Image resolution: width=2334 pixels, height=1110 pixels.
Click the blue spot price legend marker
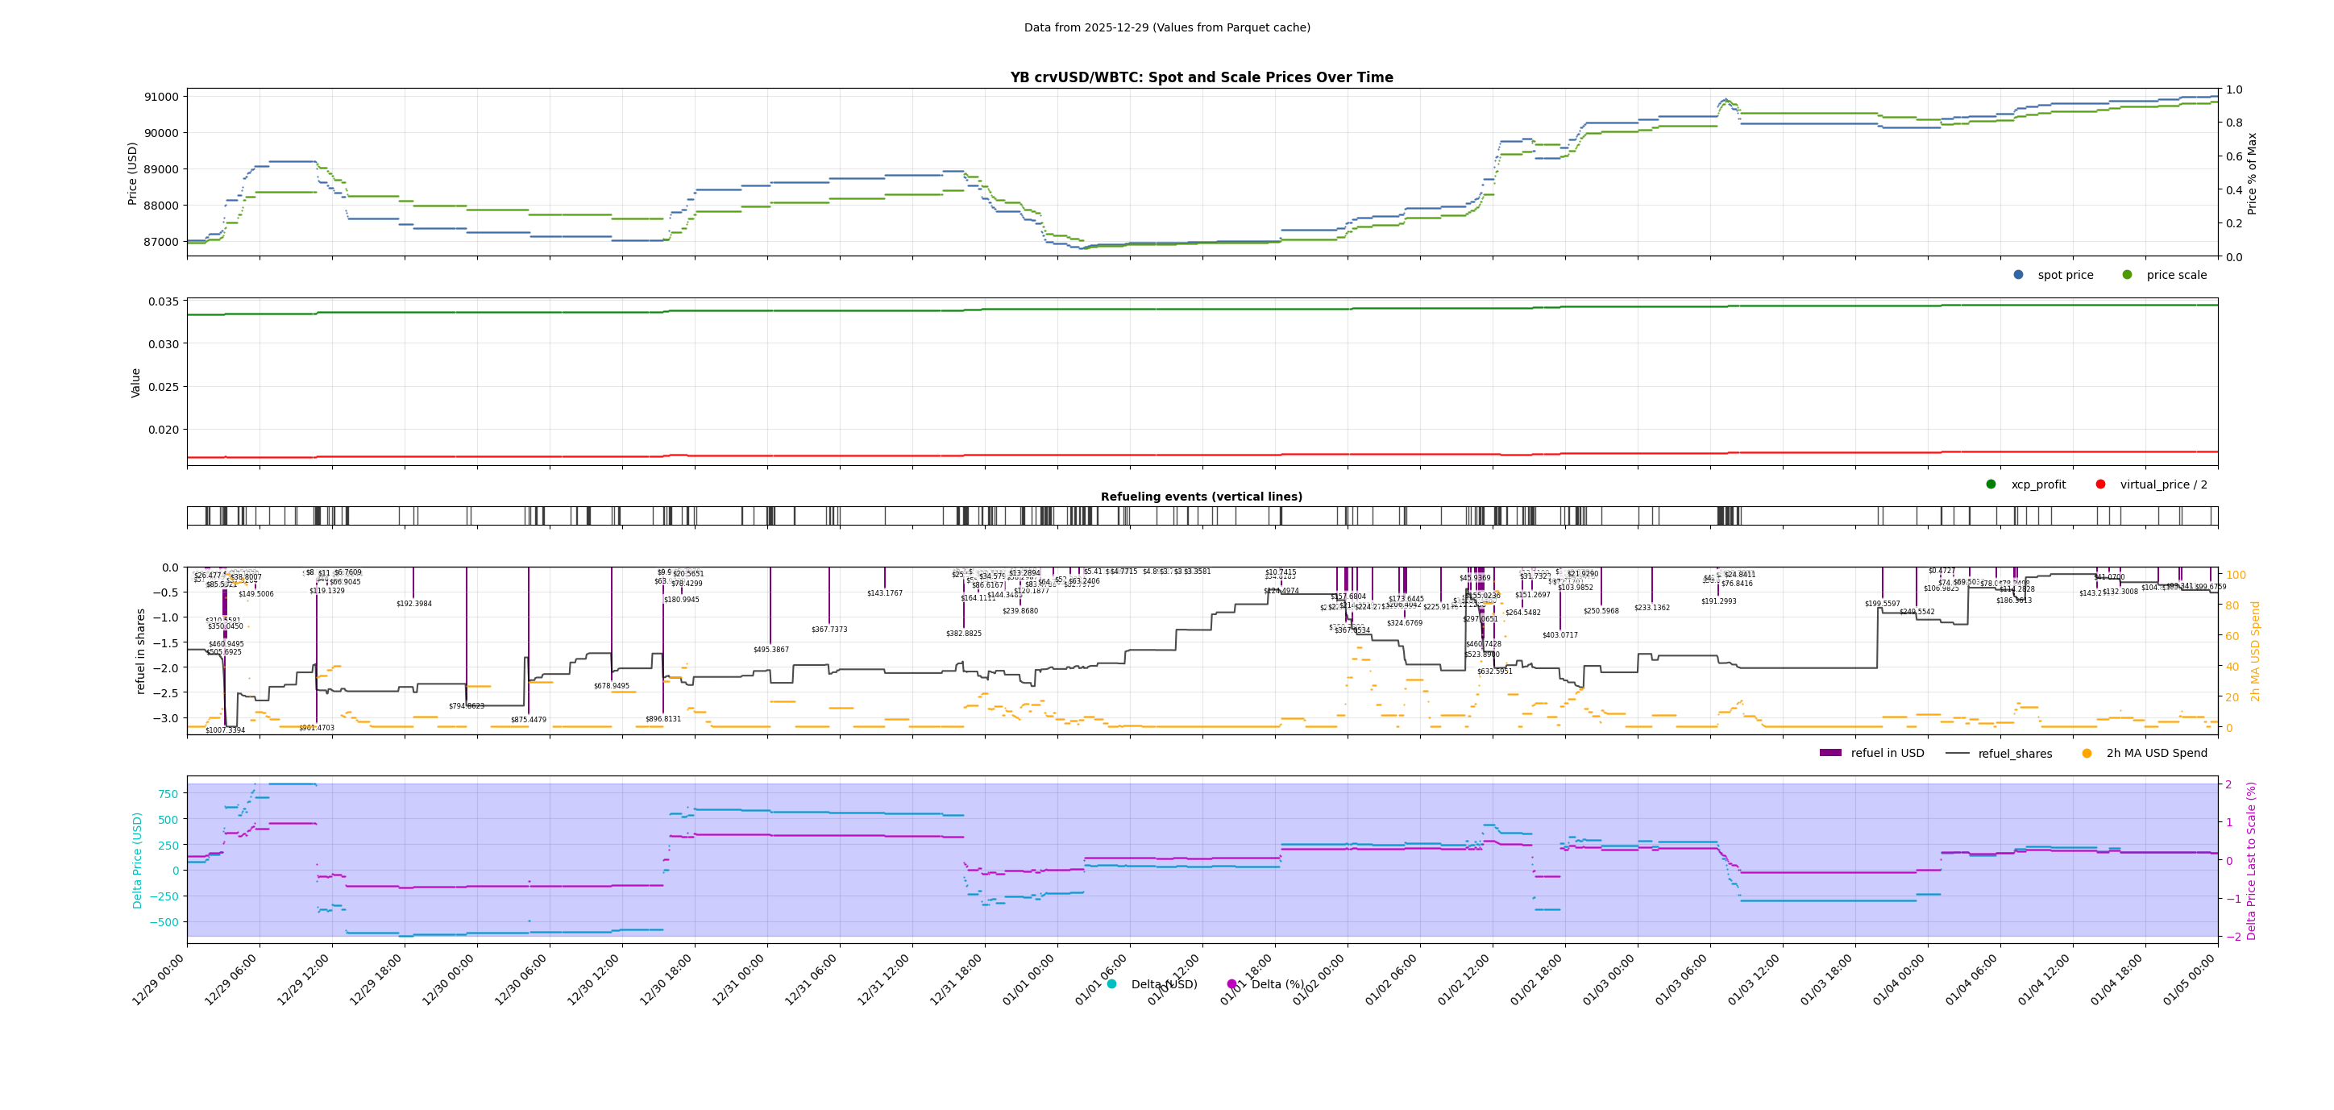[2018, 275]
